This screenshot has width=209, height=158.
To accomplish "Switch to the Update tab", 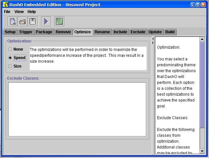I will click(155, 32).
